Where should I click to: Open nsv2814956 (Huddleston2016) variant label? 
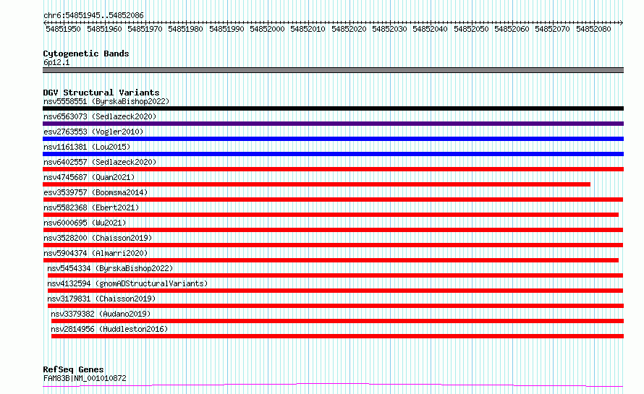coord(109,329)
